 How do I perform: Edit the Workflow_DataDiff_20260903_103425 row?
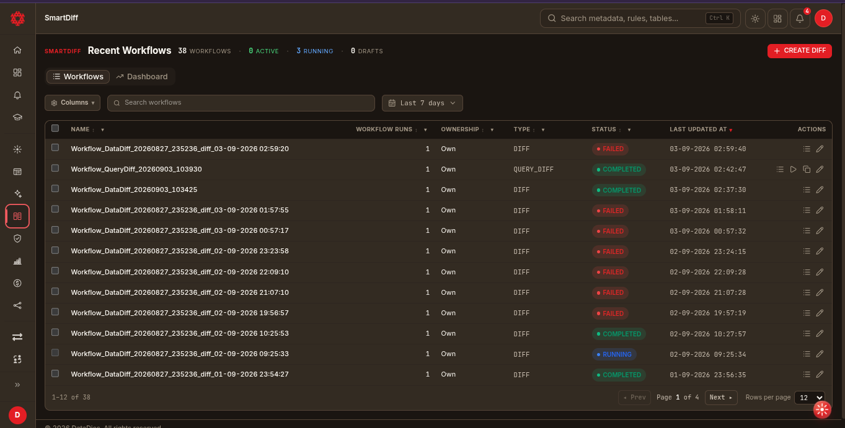(820, 190)
